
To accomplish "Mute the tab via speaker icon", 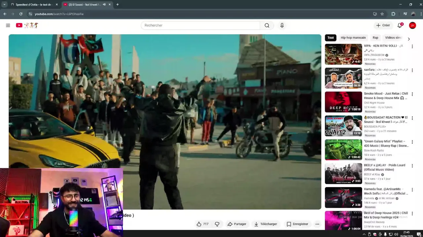I will pos(104,5).
